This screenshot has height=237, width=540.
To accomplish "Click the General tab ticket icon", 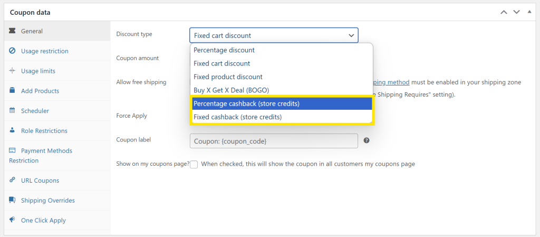I will click(12, 31).
